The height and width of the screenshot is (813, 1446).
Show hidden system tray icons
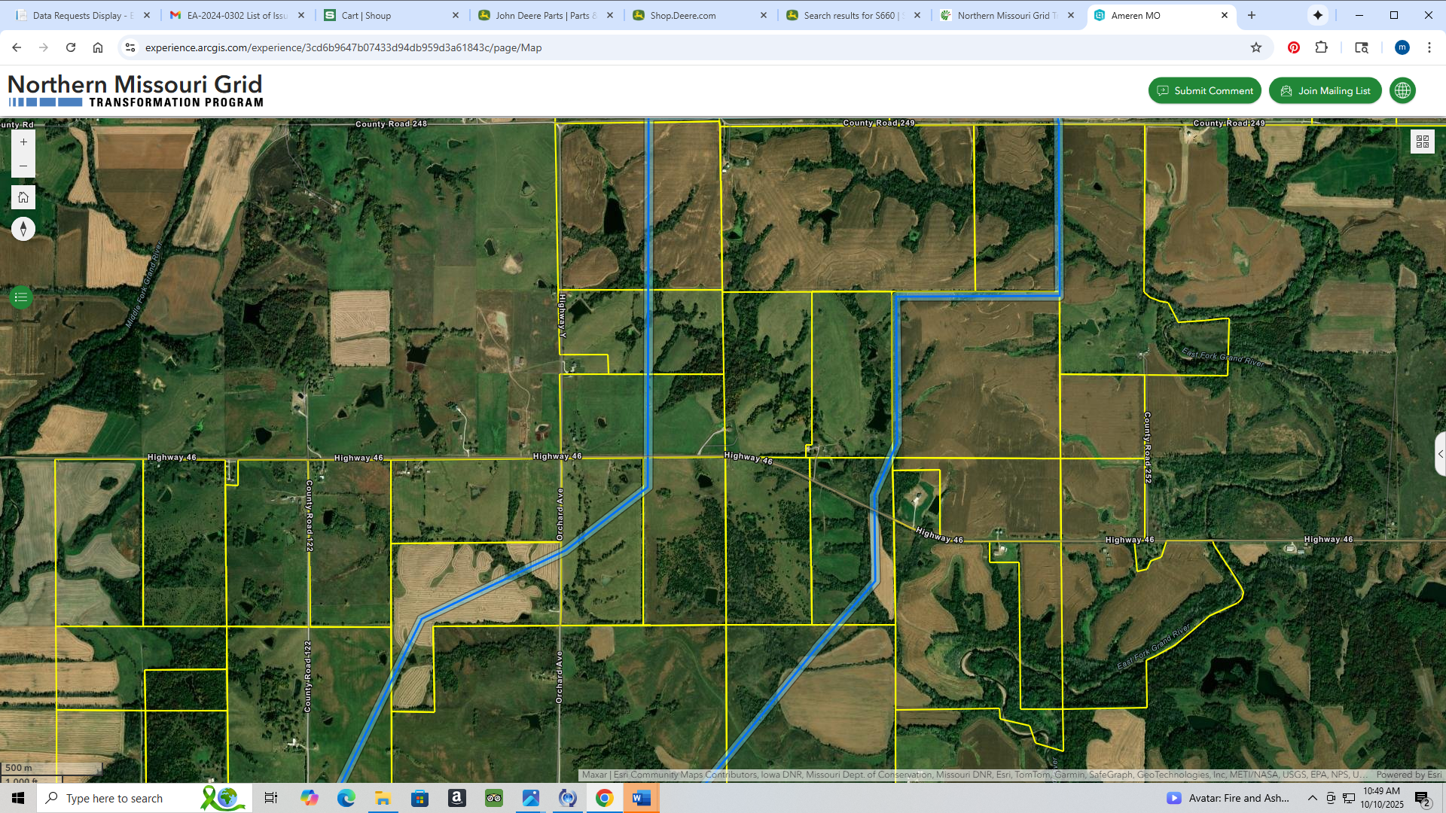(x=1312, y=798)
